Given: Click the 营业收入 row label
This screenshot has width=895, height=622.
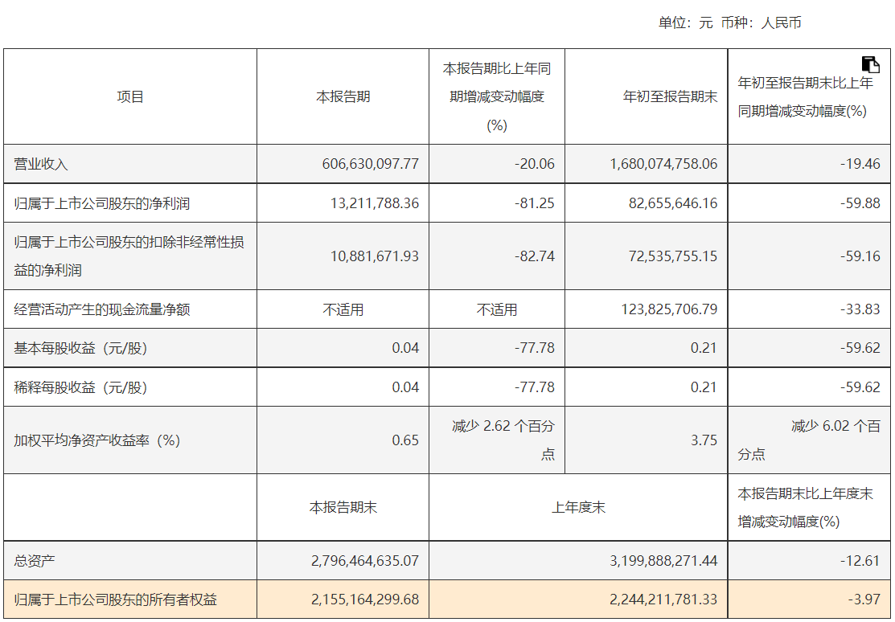Looking at the screenshot, I should tap(40, 165).
